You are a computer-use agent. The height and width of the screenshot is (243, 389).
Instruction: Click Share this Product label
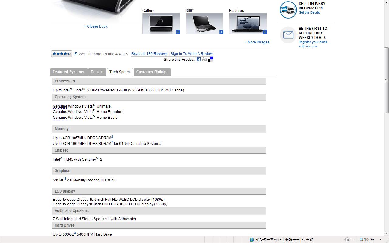pos(179,60)
